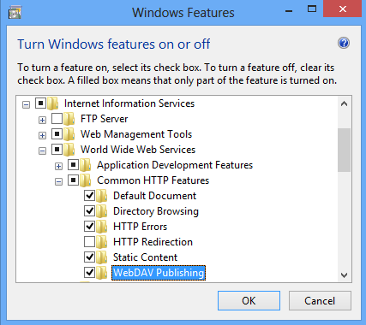The image size is (366, 325).
Task: Expand the FTP Server node
Action: pyautogui.click(x=42, y=120)
